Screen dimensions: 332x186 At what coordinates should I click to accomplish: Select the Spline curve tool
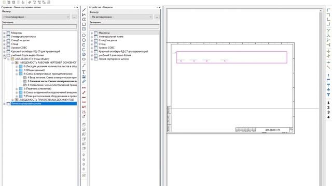[x=84, y=66]
